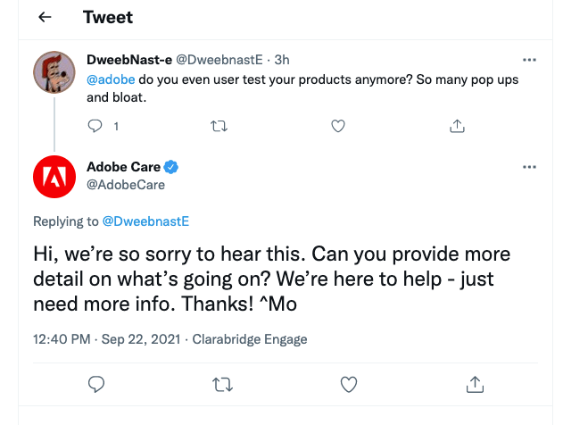
Task: Like Adobe Care's reply tweet
Action: (x=350, y=384)
